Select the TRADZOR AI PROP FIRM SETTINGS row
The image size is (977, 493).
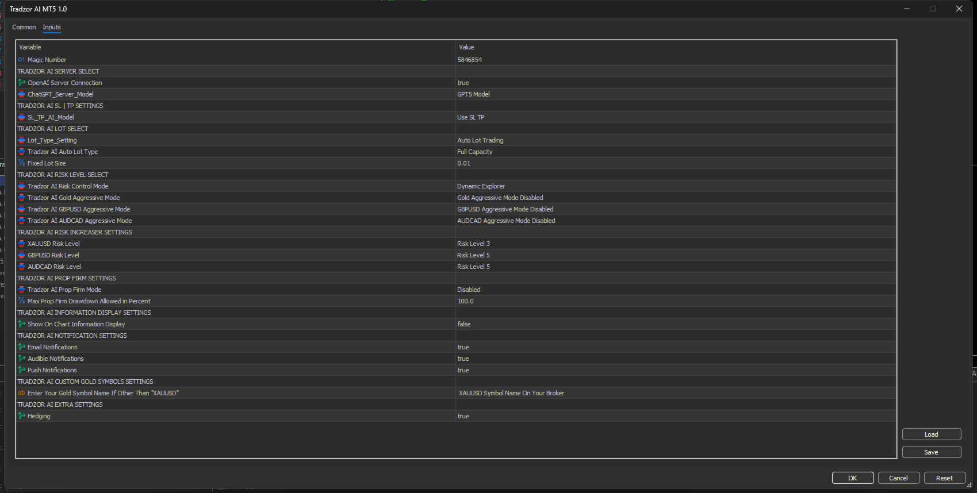(456, 278)
